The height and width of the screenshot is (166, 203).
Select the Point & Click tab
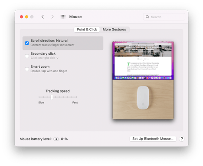click(x=87, y=30)
